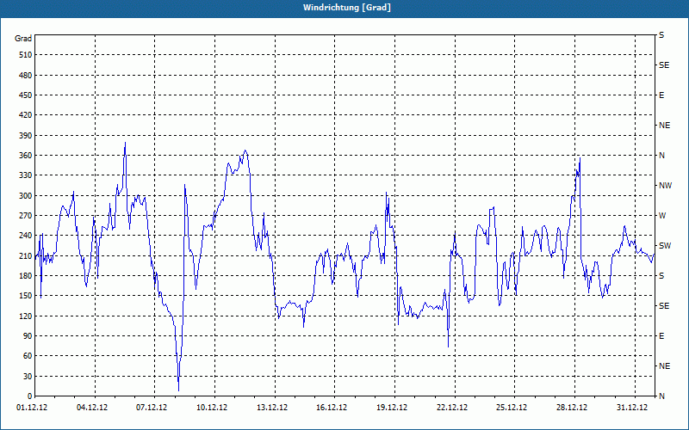Click the 01.12.12 date label
This screenshot has height=430, width=689.
pyautogui.click(x=32, y=408)
